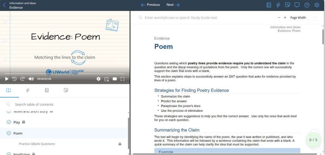Open the add note icon in header
The width and height of the screenshot is (325, 155).
288,5
